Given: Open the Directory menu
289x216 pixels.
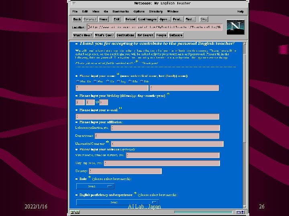Looking at the screenshot, I should click(156, 11).
